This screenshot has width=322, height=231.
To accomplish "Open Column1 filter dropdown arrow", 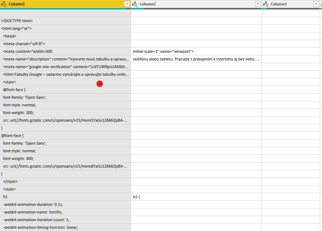I will pos(127,4).
